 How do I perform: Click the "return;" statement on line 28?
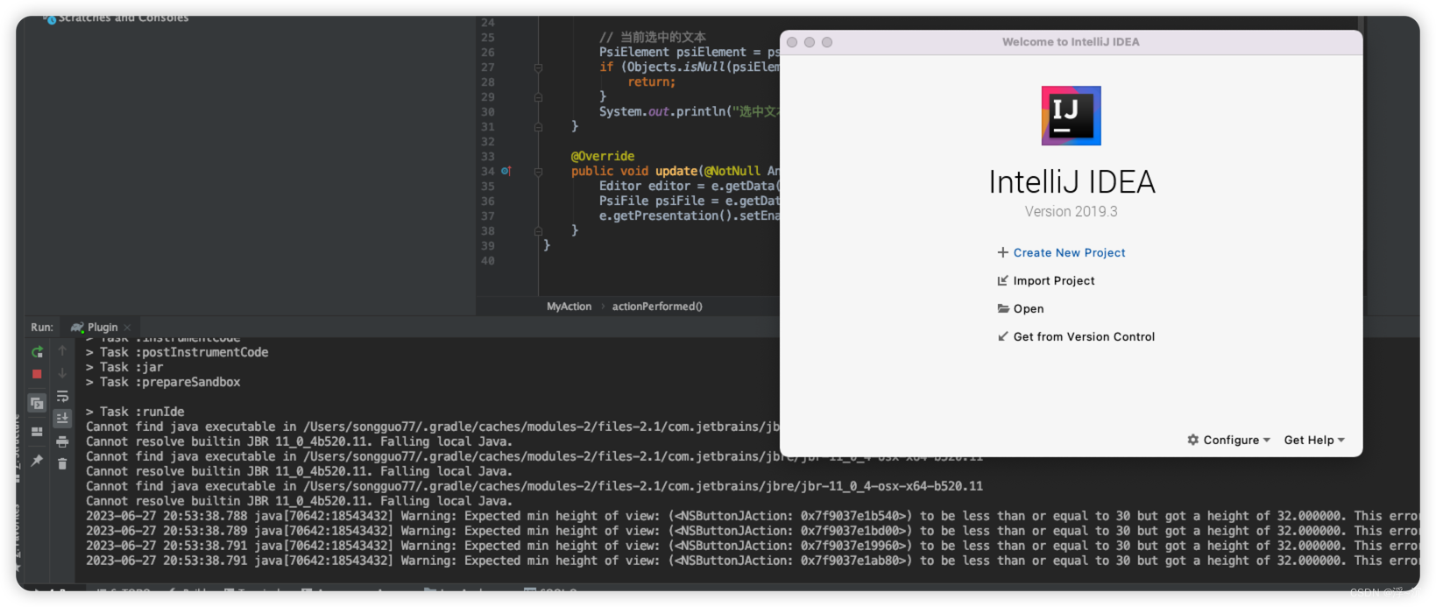(652, 81)
